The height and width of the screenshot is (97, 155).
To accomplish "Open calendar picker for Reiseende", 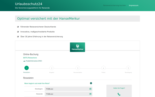I will [x=90, y=94].
